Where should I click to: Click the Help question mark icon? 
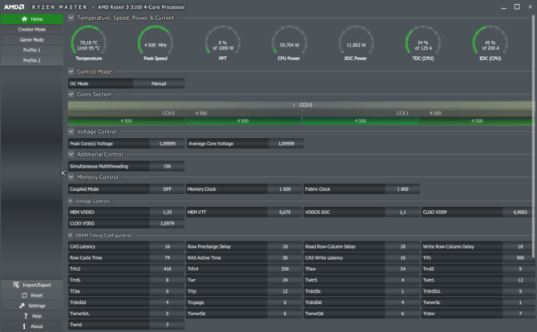(26, 316)
